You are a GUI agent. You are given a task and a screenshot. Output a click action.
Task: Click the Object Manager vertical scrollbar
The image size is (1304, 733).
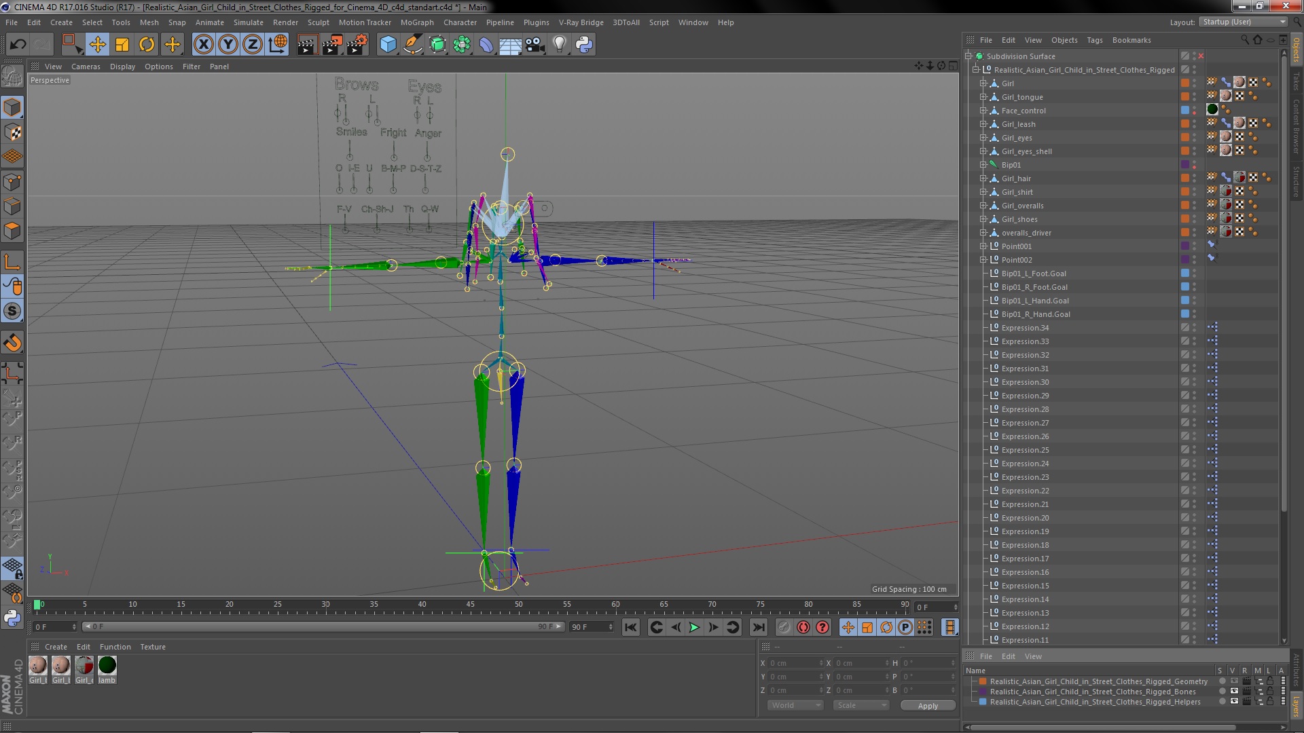coord(1284,285)
